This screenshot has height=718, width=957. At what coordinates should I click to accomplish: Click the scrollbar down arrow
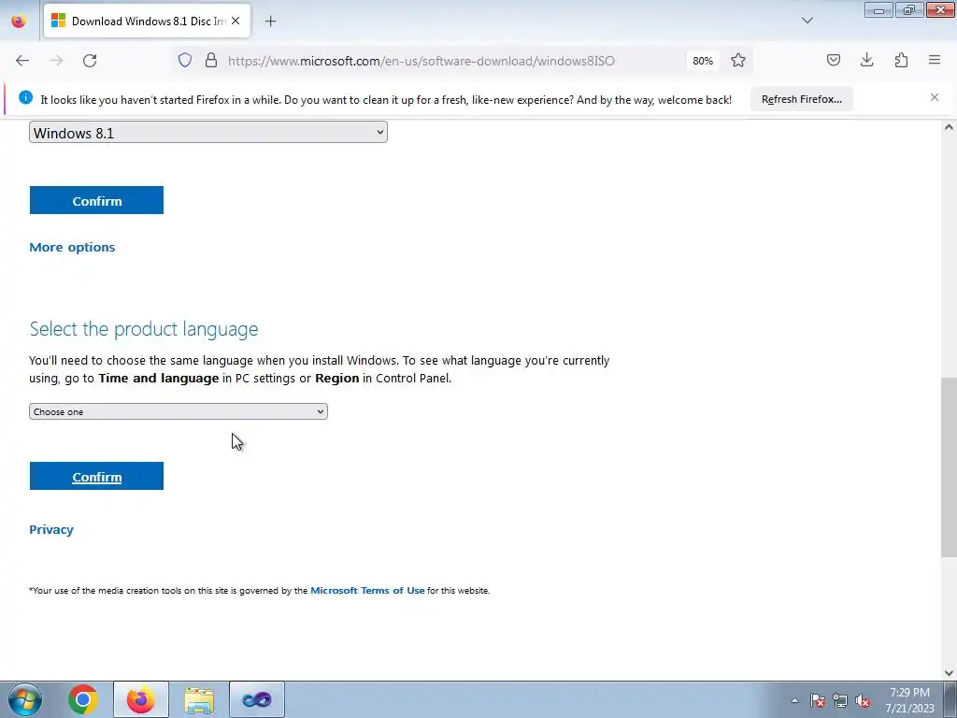(949, 673)
